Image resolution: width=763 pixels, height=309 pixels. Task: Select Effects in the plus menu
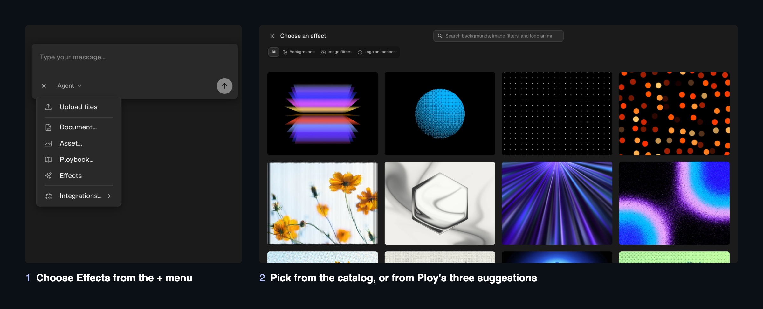point(79,175)
